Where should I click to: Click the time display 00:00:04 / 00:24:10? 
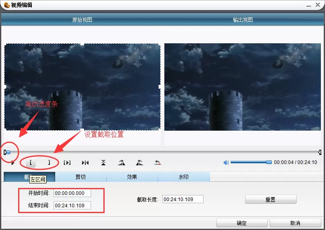295,162
